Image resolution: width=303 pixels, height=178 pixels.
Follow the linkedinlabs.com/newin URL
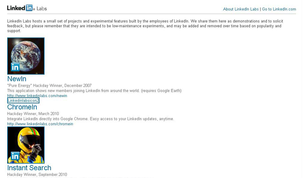(x=37, y=96)
